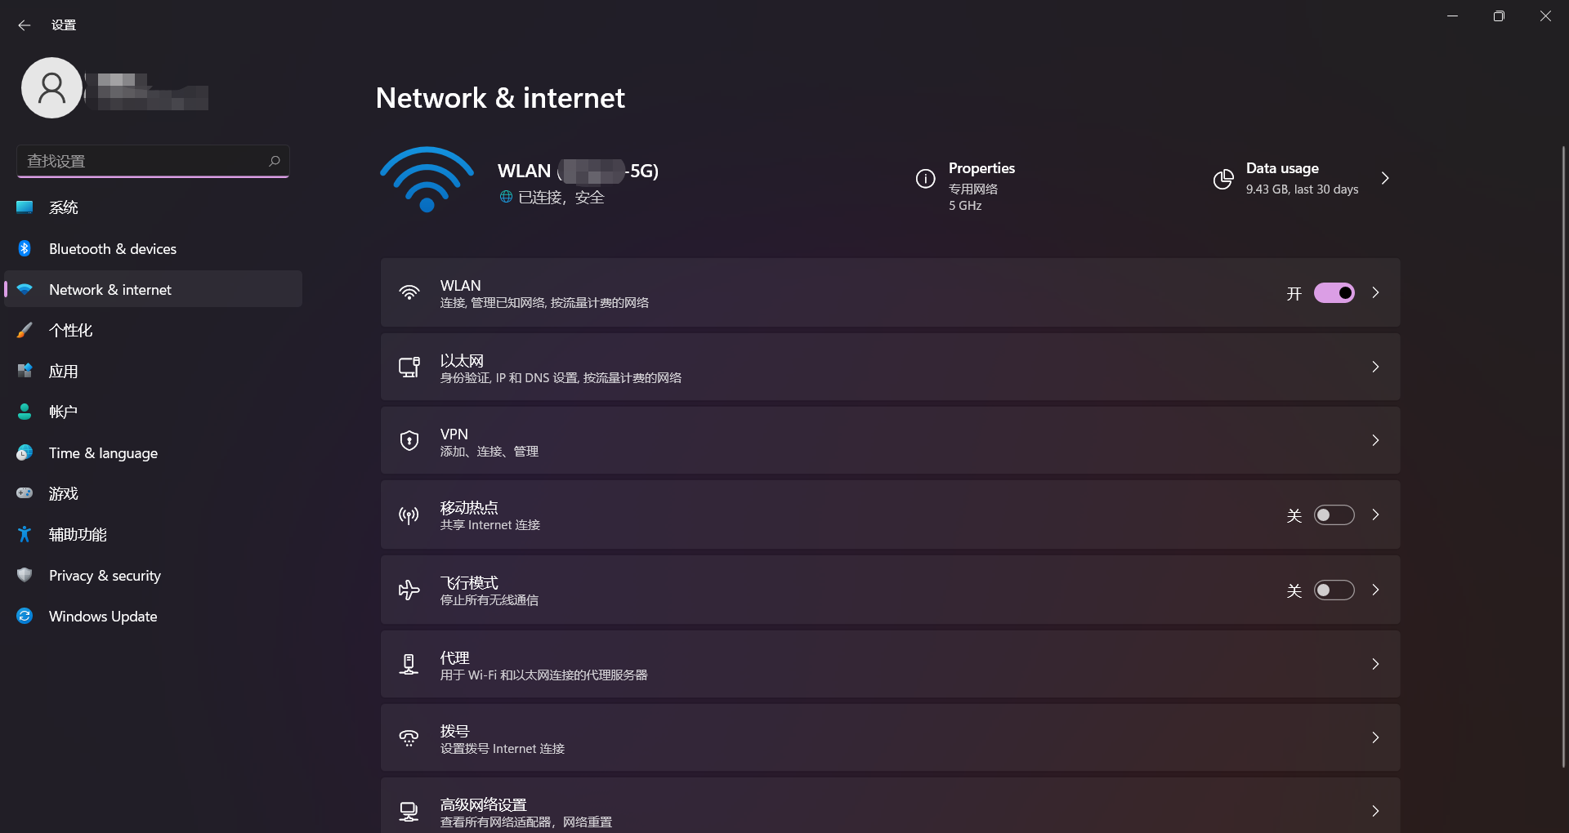Select Time & language in sidebar

103,453
